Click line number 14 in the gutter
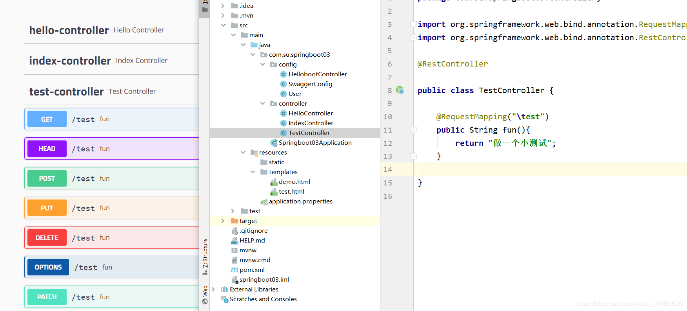 388,169
